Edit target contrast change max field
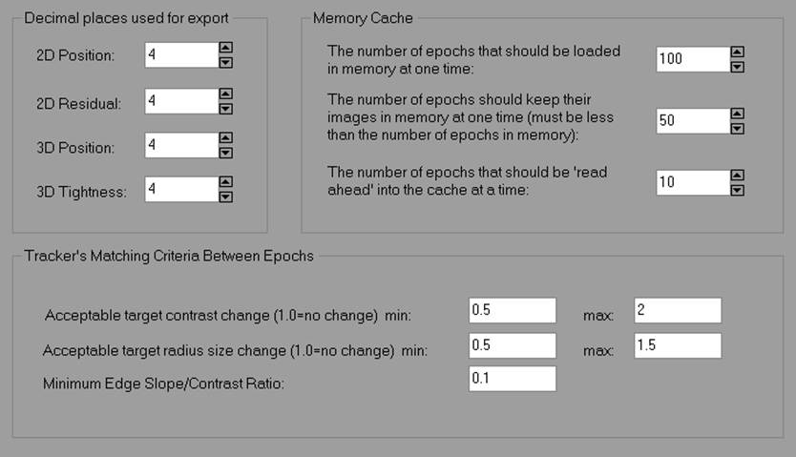Screen dimensions: 796x457 click(677, 311)
